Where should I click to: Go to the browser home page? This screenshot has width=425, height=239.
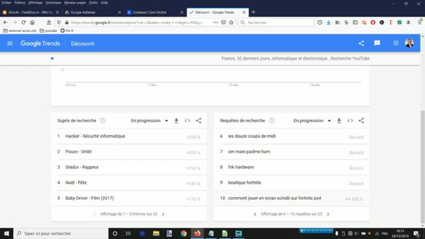33,23
